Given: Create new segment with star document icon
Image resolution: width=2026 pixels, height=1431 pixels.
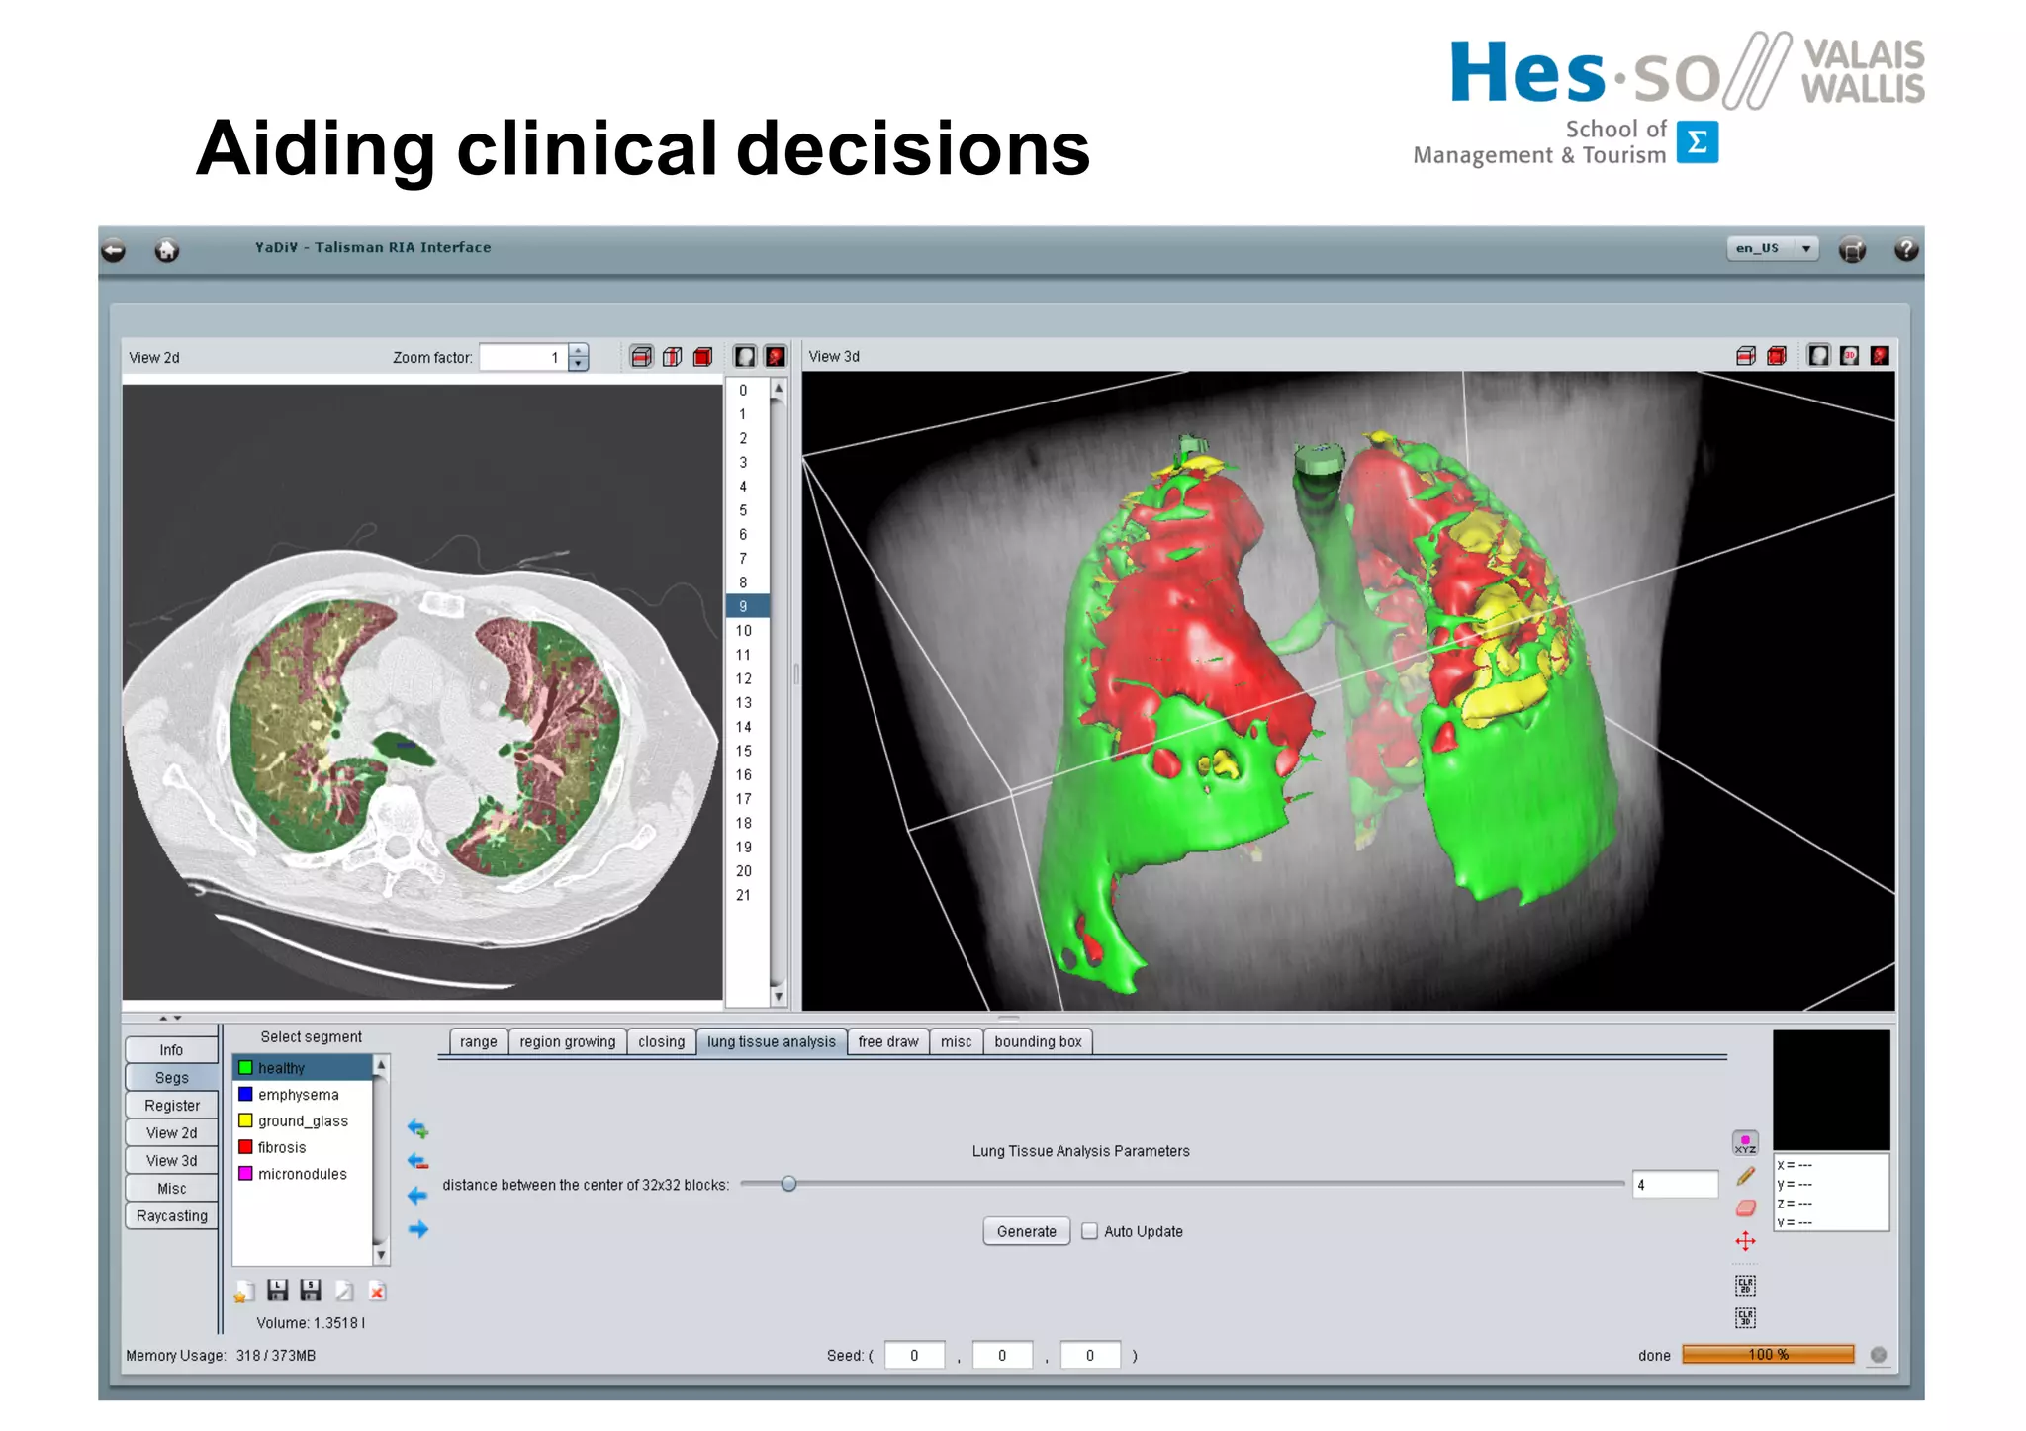Looking at the screenshot, I should pyautogui.click(x=244, y=1292).
